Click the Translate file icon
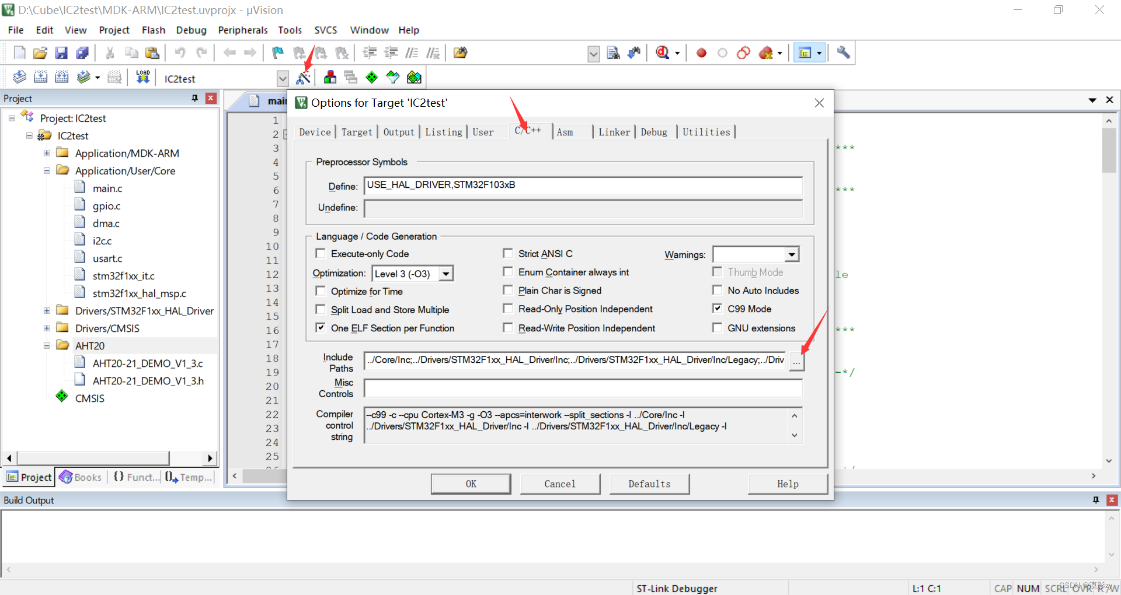This screenshot has height=595, width=1121. point(19,77)
